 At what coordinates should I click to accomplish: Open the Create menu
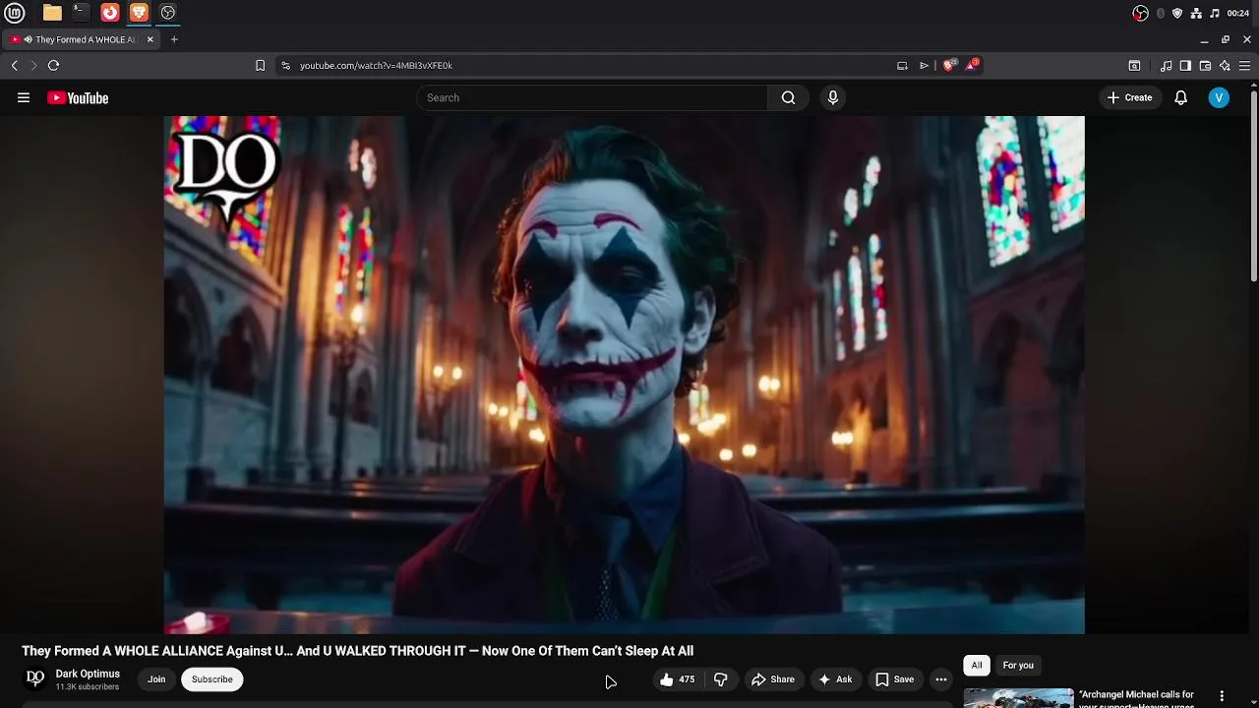tap(1129, 97)
